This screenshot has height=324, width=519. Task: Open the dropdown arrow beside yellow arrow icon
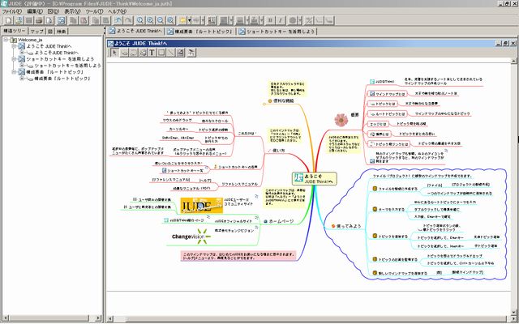189,20
